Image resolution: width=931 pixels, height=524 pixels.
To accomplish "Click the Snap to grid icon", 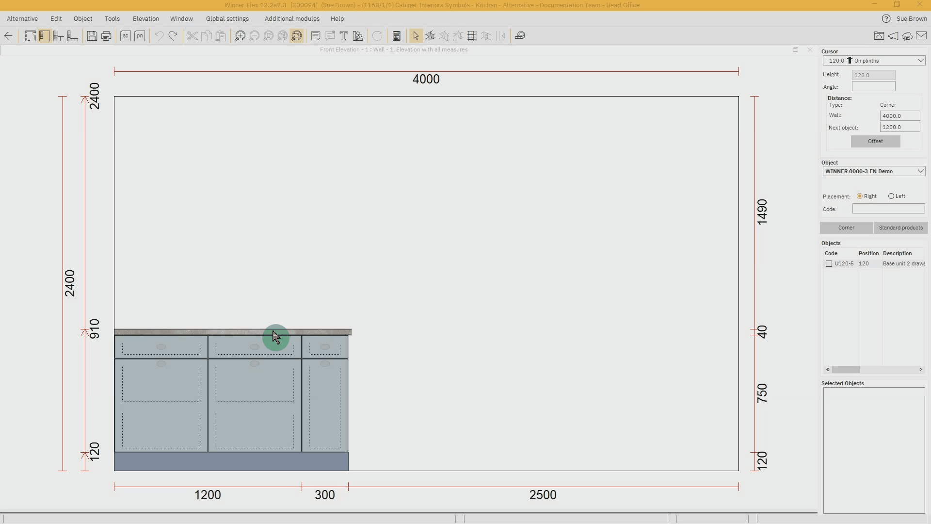I will coord(471,36).
